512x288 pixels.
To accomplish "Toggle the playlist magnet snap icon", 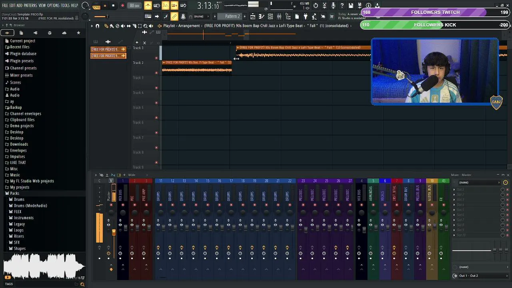I will (97, 26).
